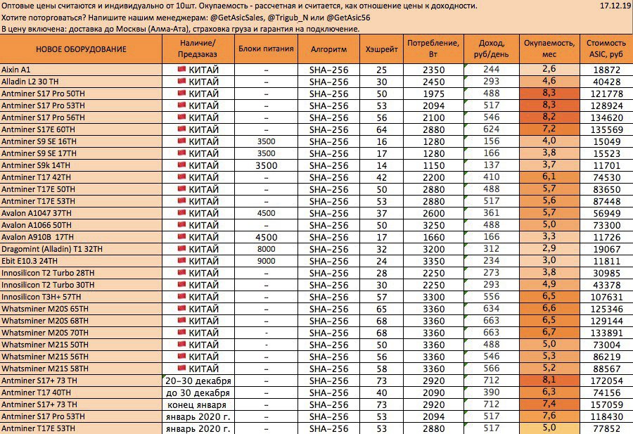Click the China flag in Alladin L2 30 TH row
The width and height of the screenshot is (633, 434).
pyautogui.click(x=181, y=81)
